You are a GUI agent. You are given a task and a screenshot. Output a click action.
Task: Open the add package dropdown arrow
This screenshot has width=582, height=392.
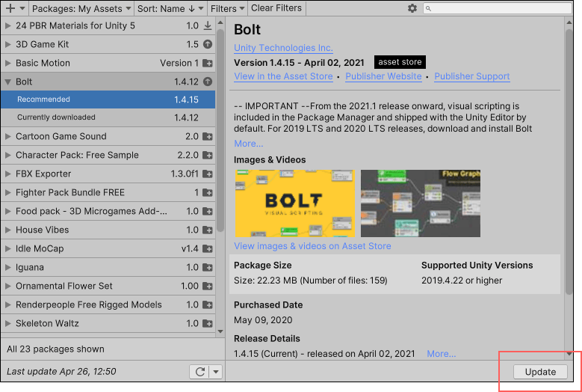click(22, 8)
